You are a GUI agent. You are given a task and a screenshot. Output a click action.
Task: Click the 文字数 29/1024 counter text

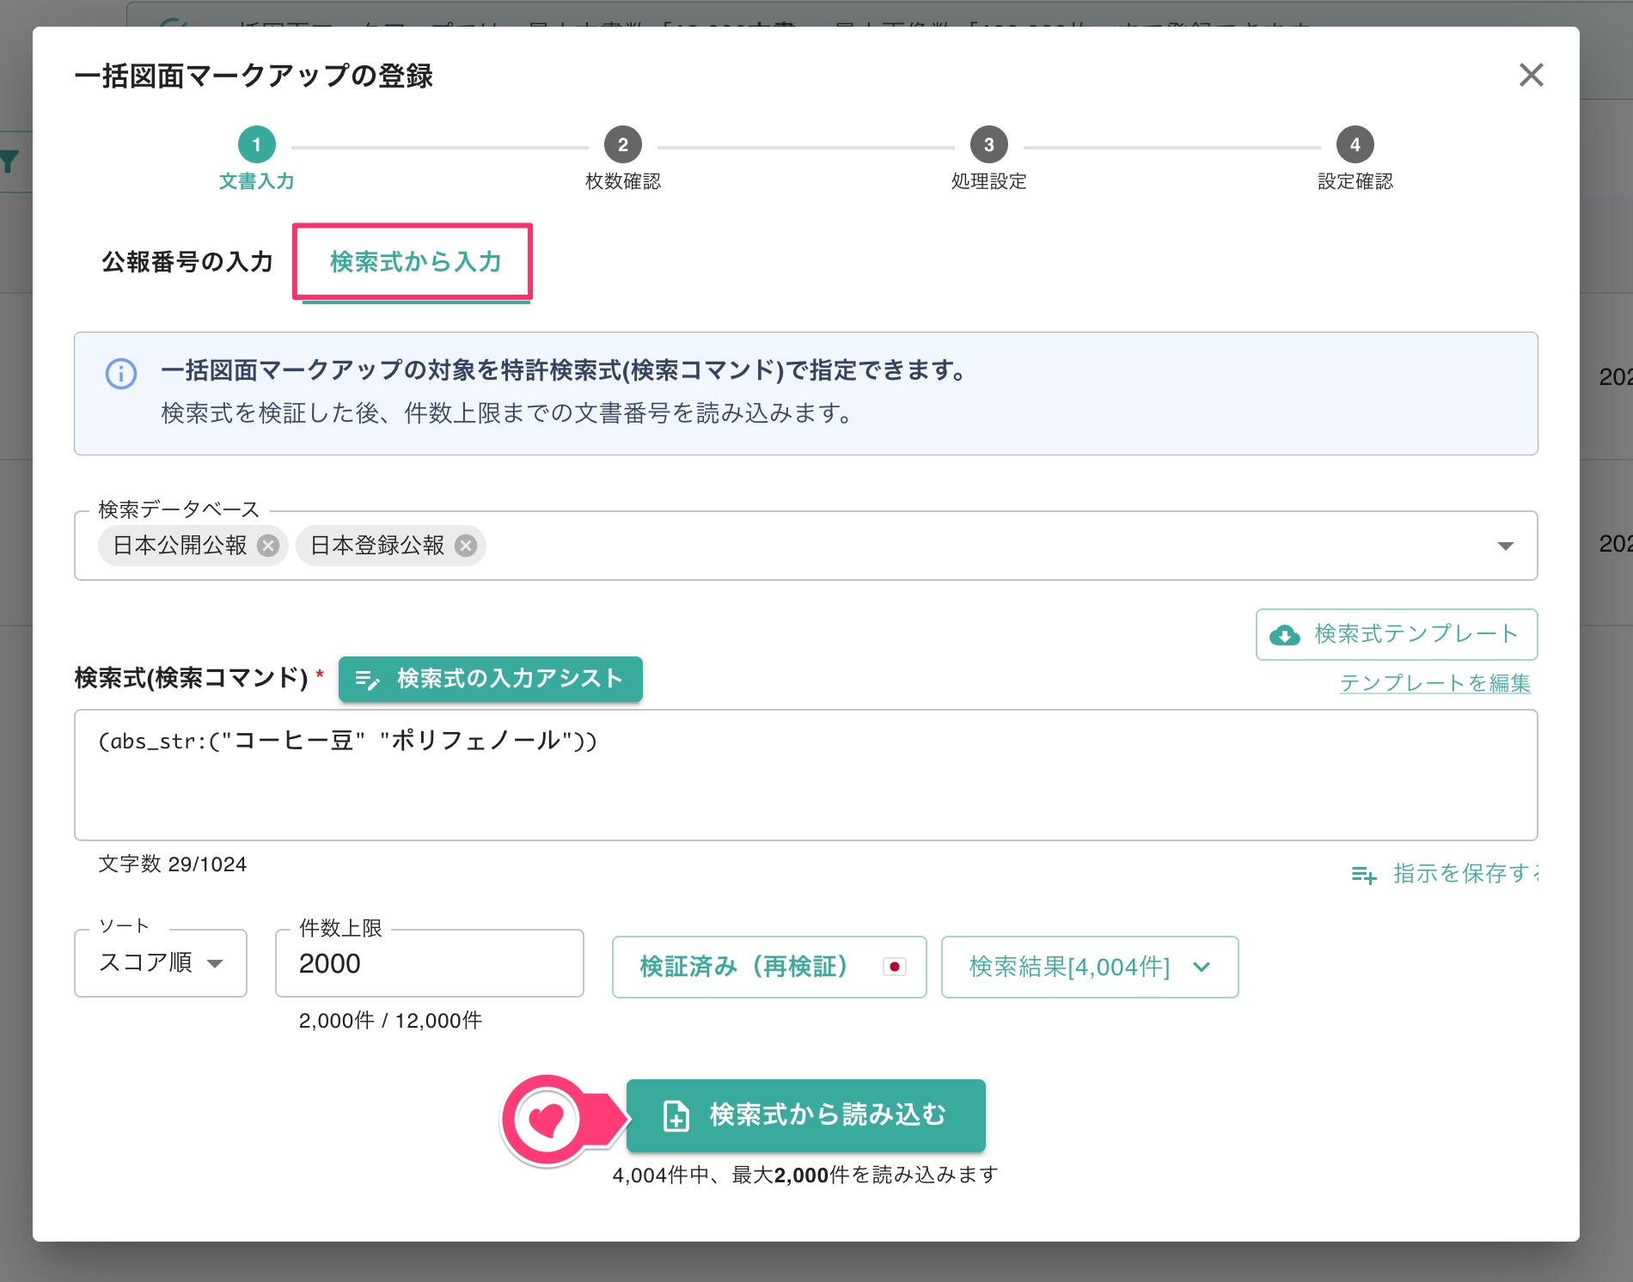[172, 864]
